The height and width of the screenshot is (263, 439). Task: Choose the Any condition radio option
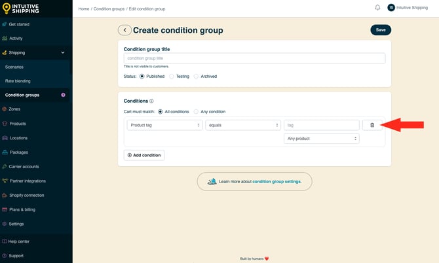click(x=197, y=112)
